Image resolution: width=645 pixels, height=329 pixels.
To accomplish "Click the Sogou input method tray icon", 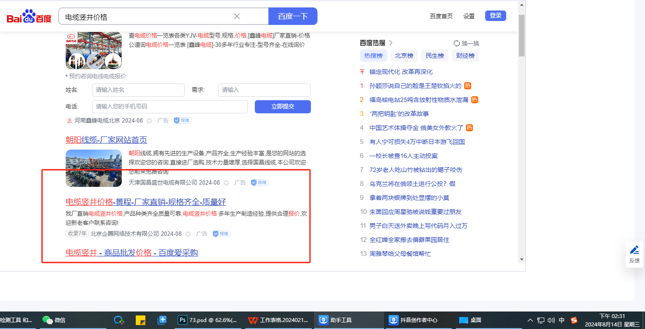I will coord(574,320).
